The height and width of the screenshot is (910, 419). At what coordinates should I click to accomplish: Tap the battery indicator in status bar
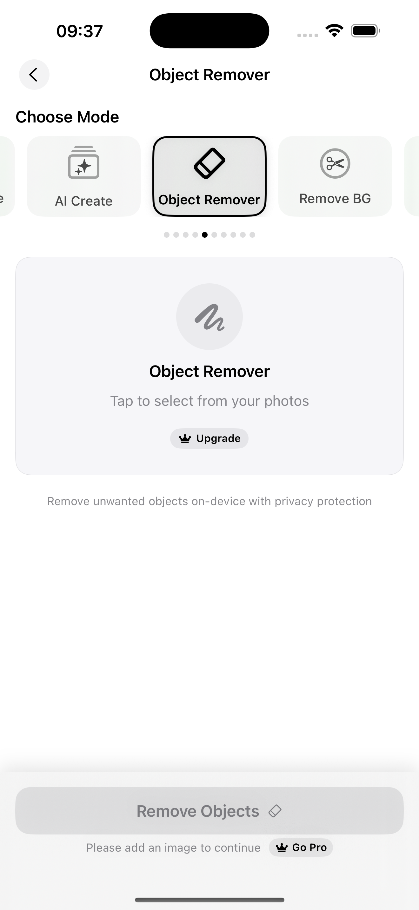pos(365,31)
